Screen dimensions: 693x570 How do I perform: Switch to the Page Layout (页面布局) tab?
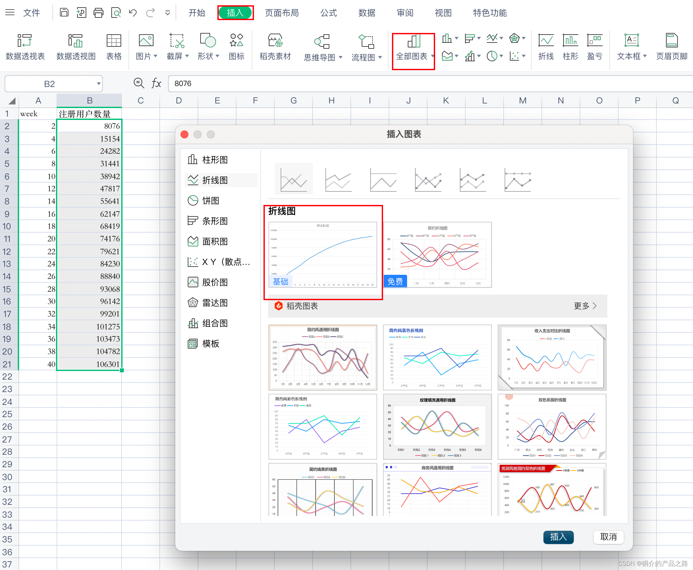(282, 13)
